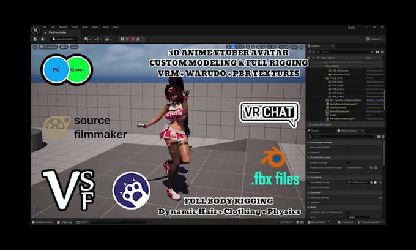416x250 pixels.
Task: Open the Add content to project dropdown
Action: [x=87, y=39]
